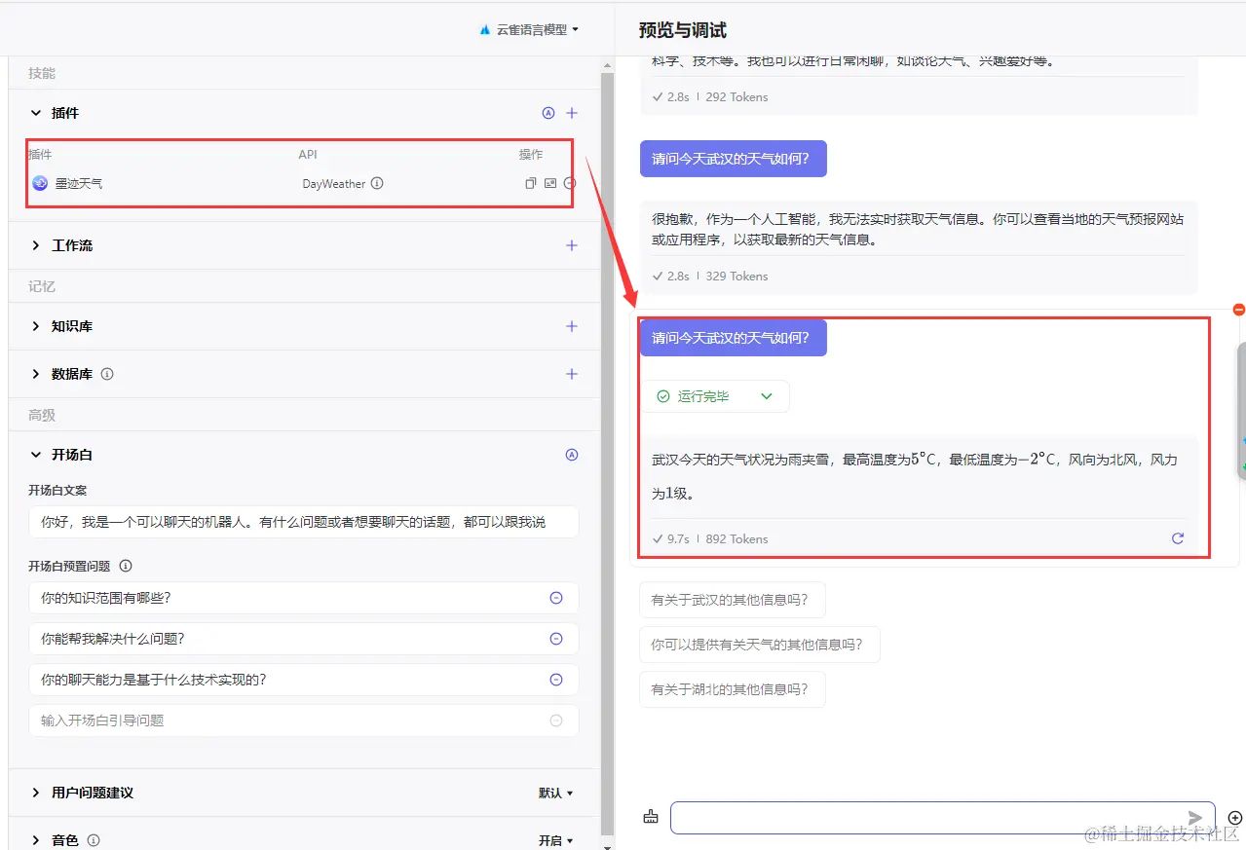
Task: Remove preset question 你的聊天能力是基于什么技术实现的?
Action: point(556,680)
